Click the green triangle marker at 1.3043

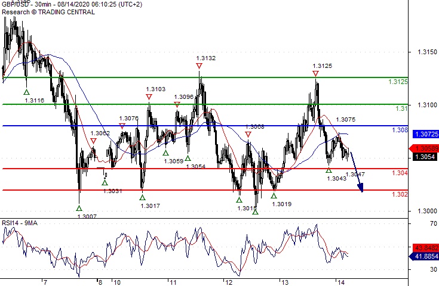(329, 170)
